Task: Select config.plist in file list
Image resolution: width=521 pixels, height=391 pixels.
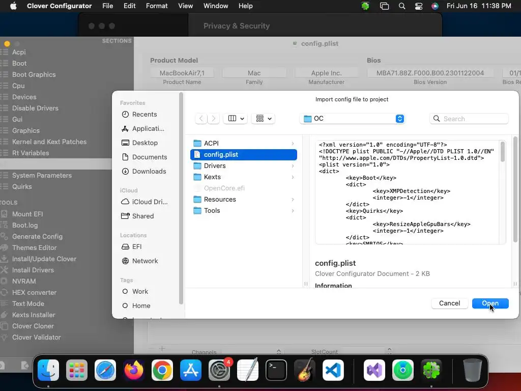Action: (244, 155)
